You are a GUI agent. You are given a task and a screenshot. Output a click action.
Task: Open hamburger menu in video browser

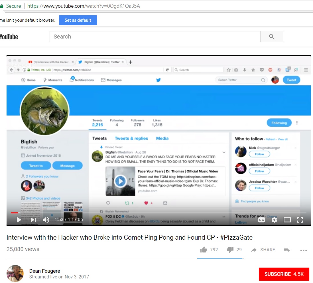tap(306, 70)
